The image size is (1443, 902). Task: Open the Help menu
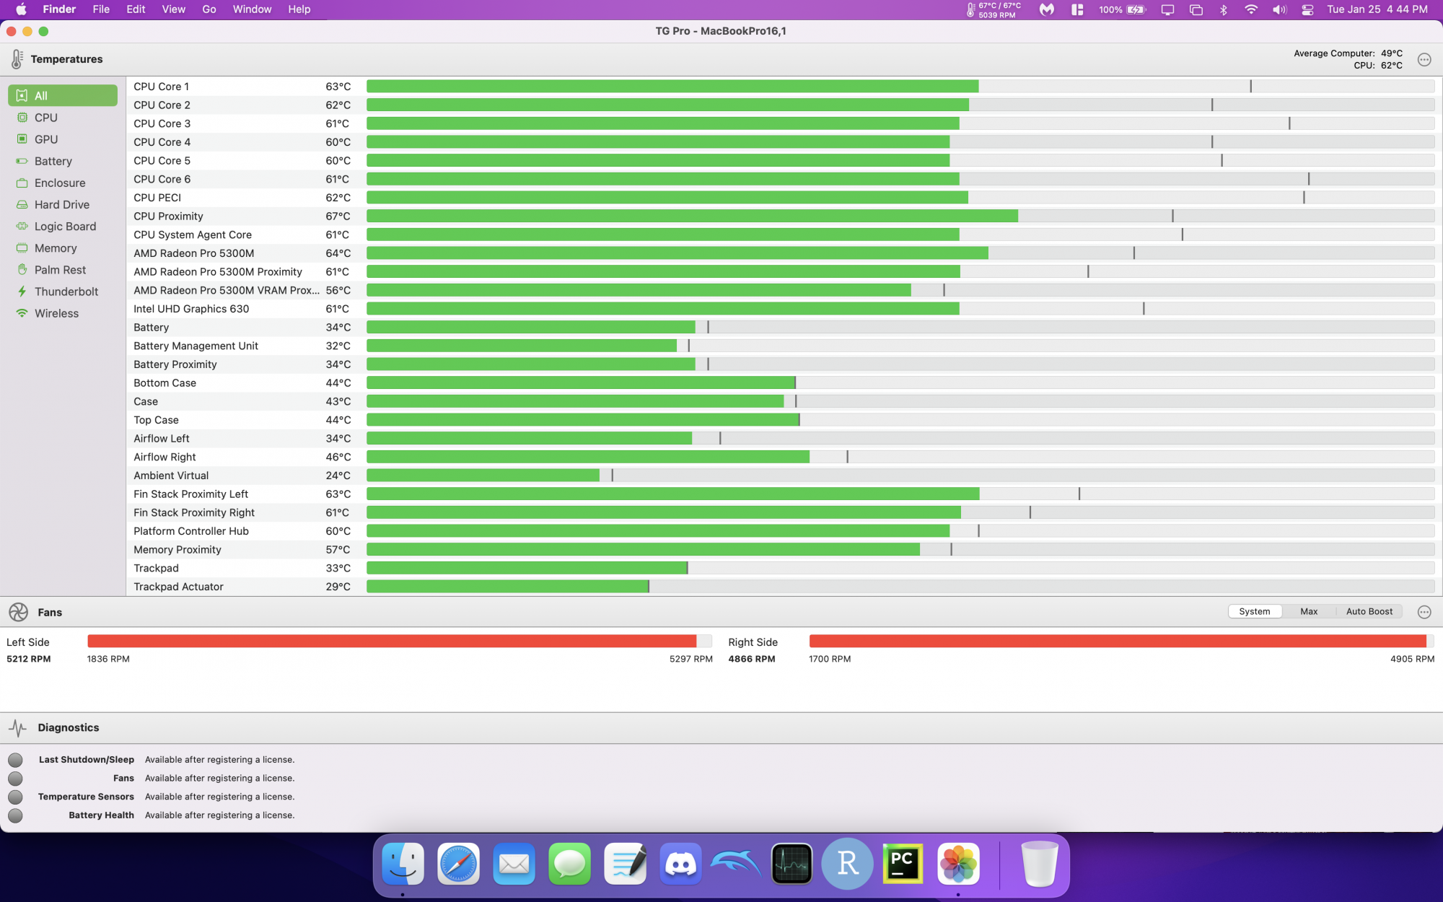[x=299, y=9]
